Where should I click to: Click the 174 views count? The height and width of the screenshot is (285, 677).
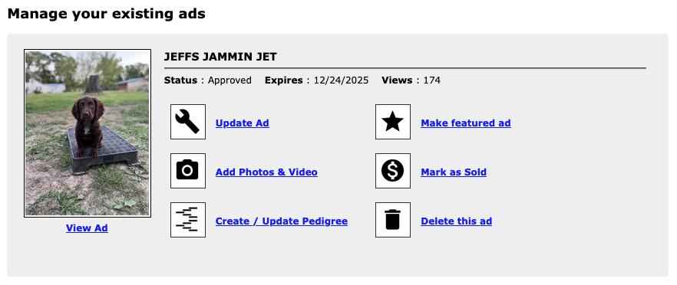pyautogui.click(x=431, y=80)
